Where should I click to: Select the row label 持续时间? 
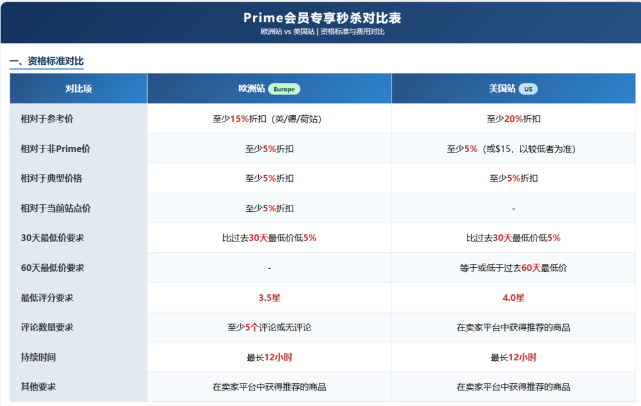point(39,357)
